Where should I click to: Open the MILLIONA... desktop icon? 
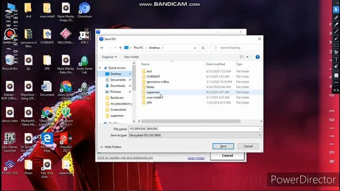click(x=66, y=37)
